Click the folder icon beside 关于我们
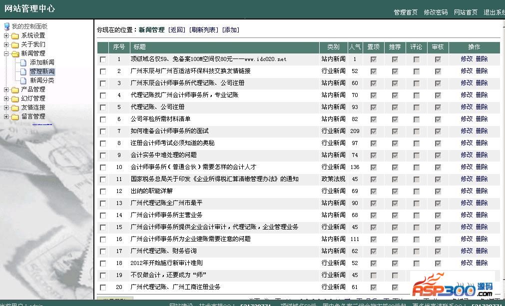Screen dimensions: 505x306 tap(15, 44)
